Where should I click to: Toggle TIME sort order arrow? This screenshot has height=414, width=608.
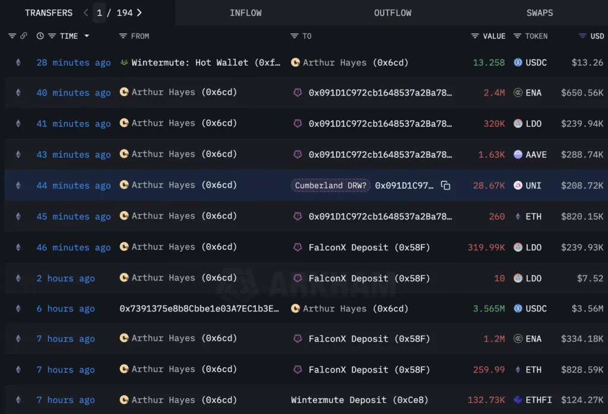tap(87, 36)
